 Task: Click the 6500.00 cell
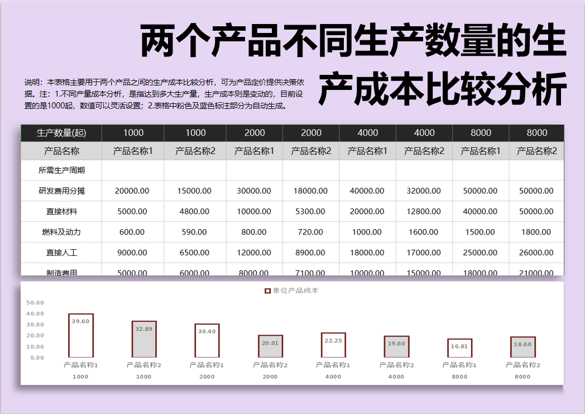194,253
